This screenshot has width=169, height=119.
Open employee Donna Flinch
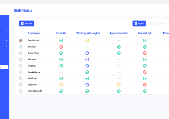tap(33, 53)
